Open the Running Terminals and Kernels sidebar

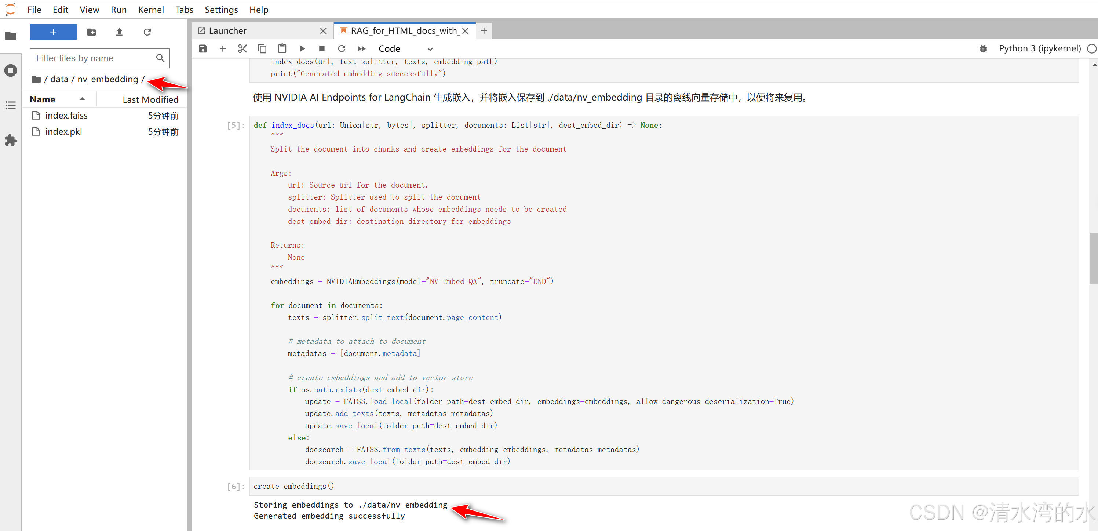click(11, 70)
